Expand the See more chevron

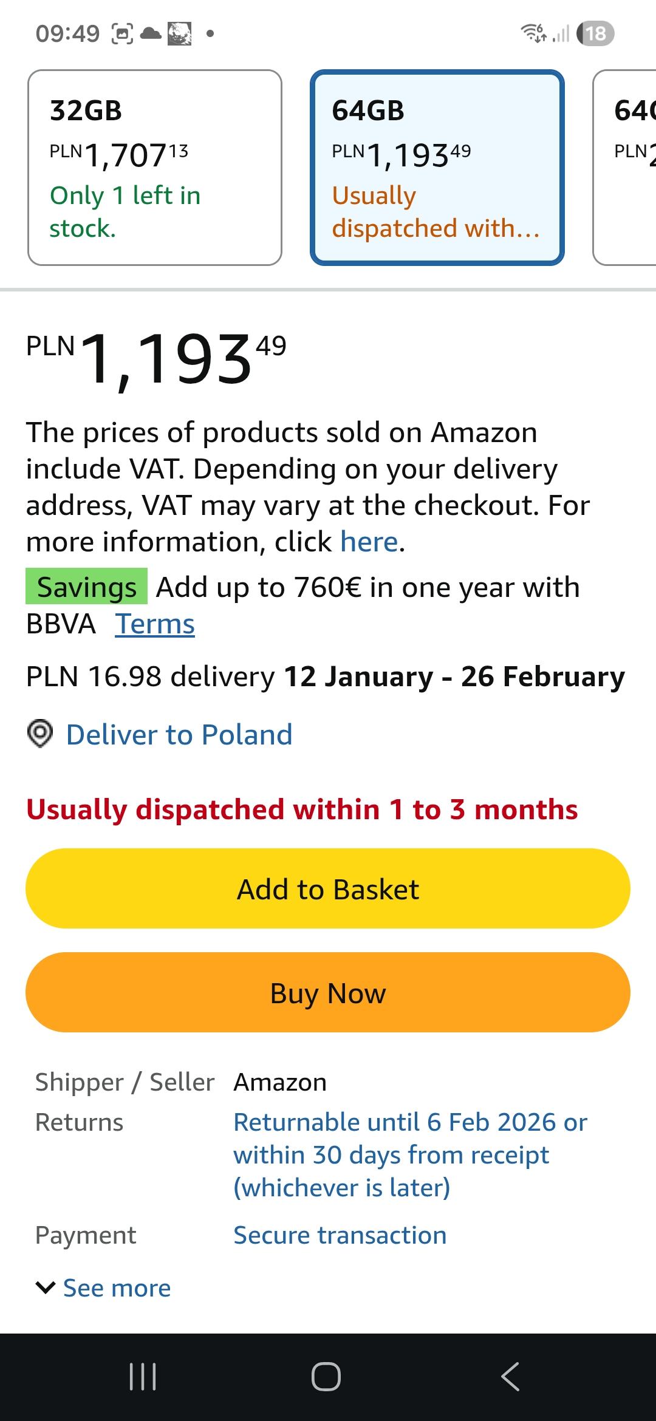coord(46,1287)
